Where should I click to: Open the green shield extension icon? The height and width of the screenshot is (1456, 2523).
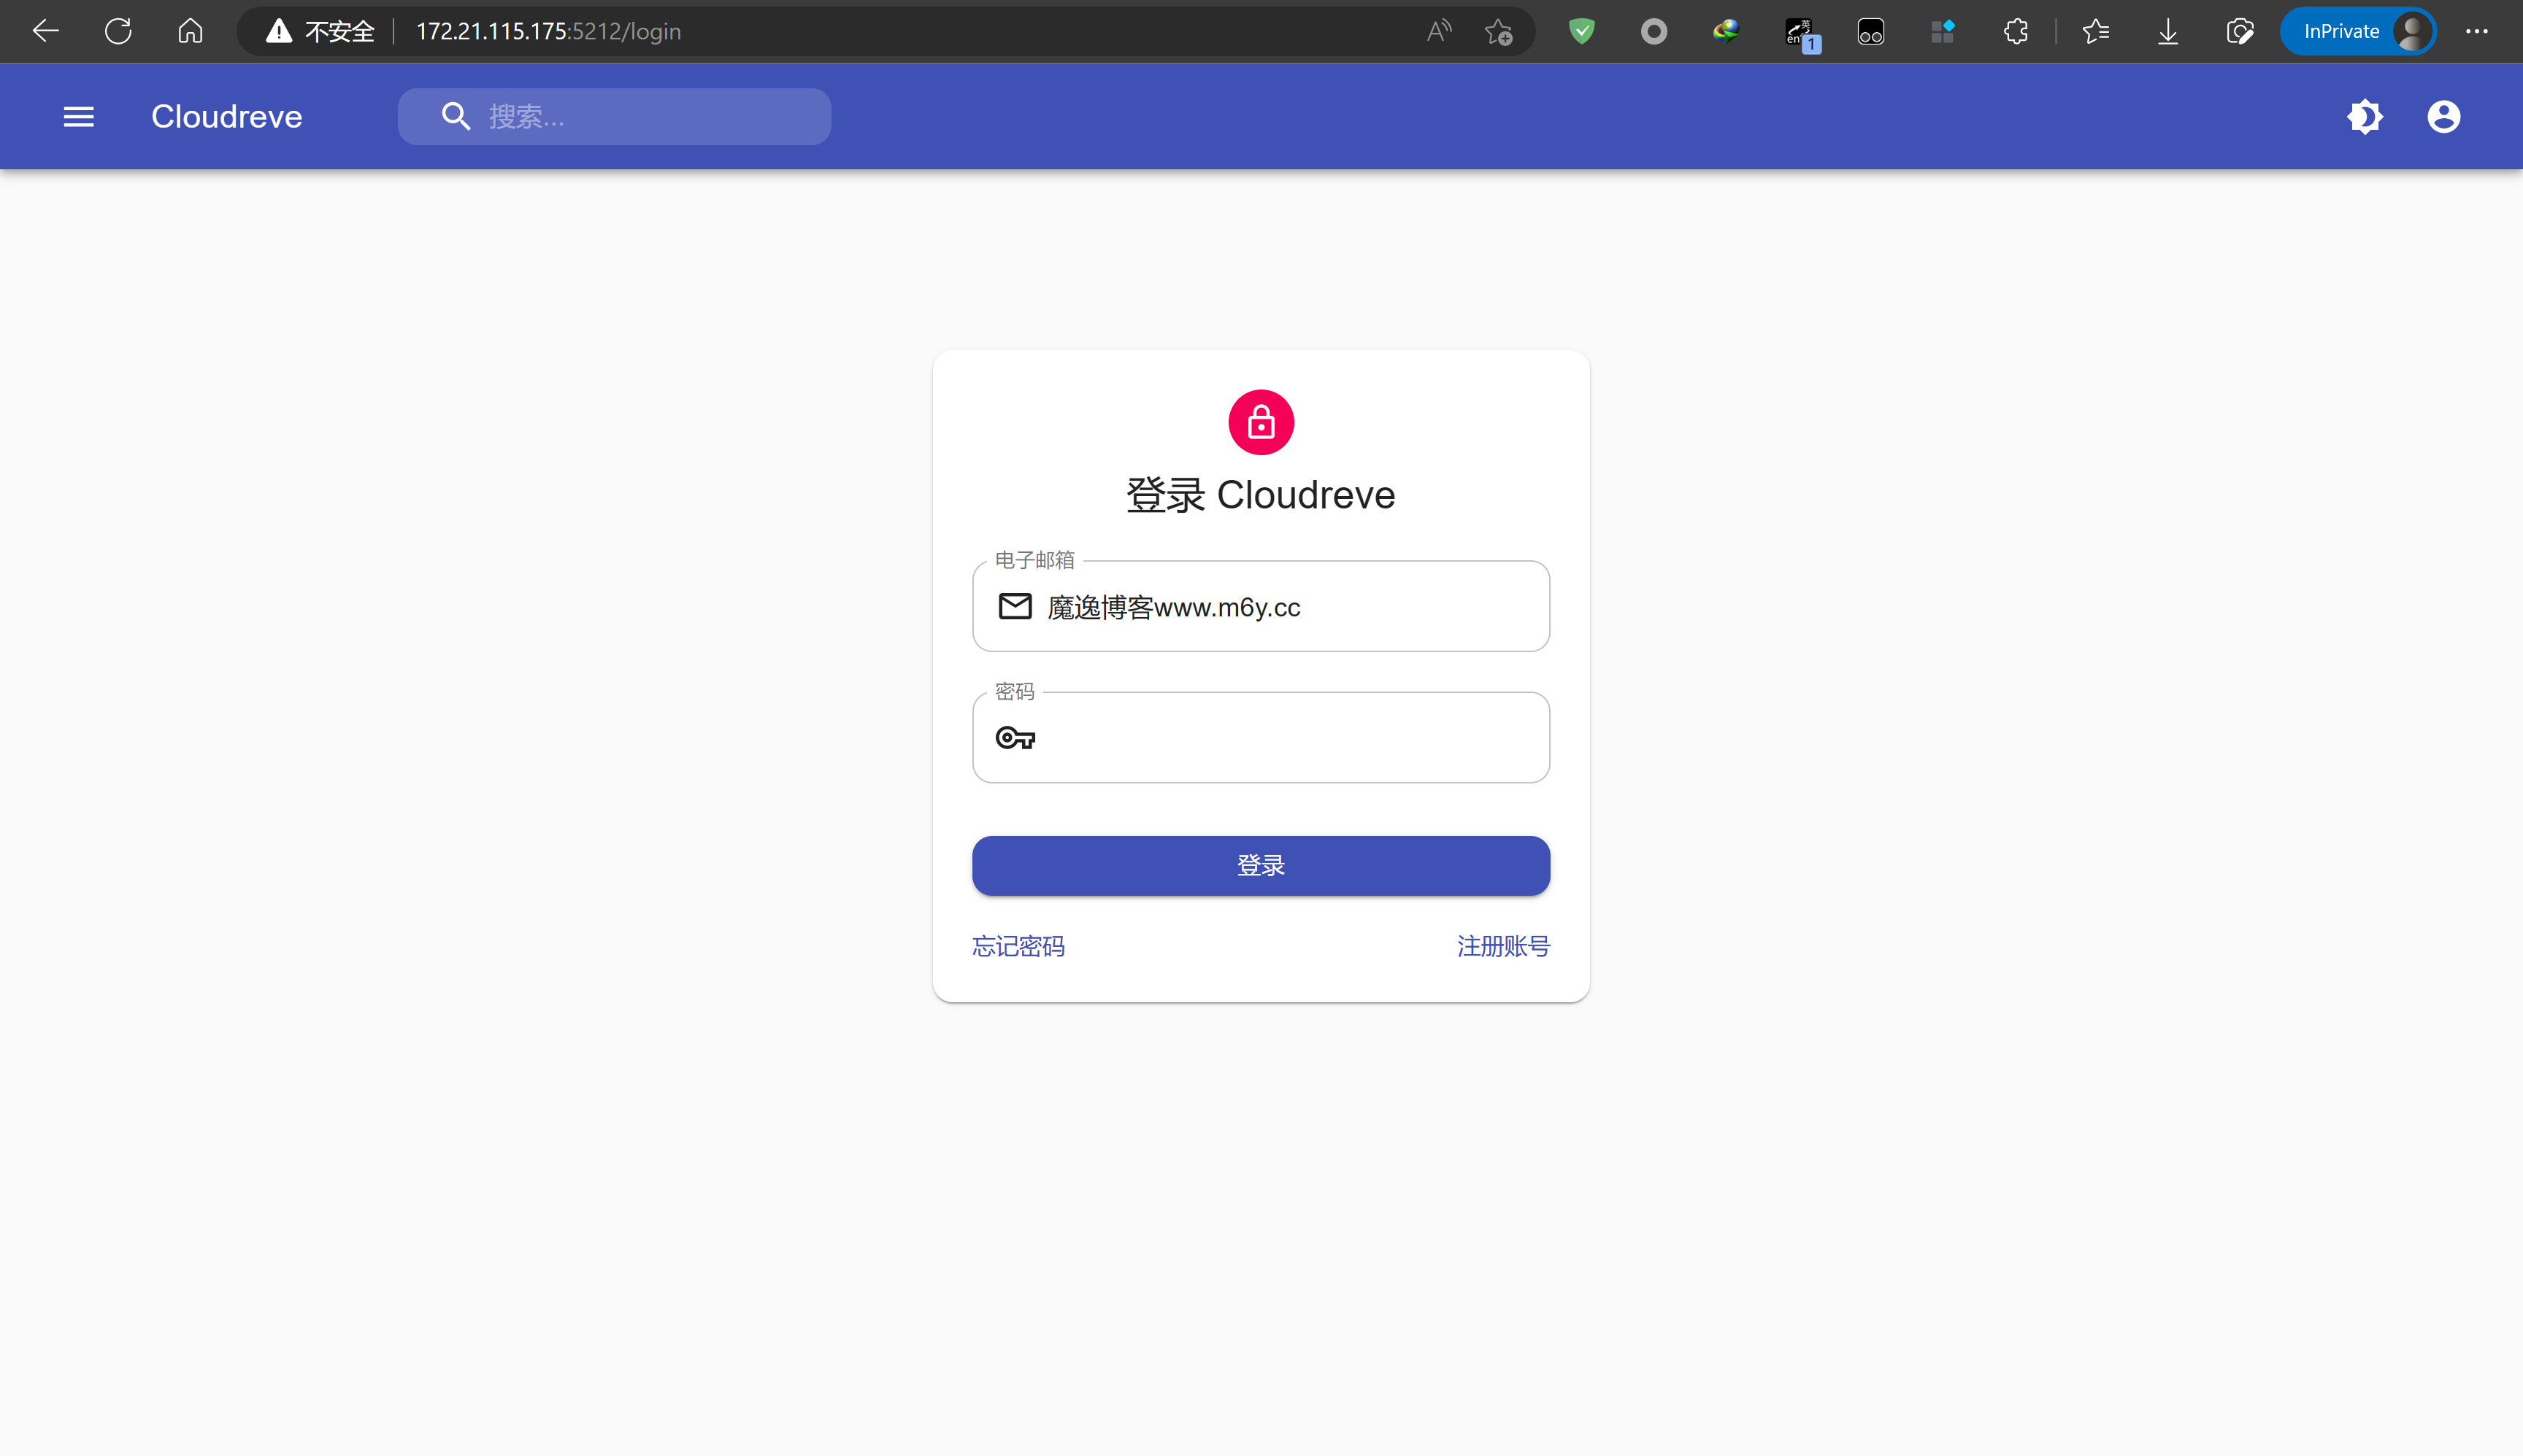point(1581,32)
